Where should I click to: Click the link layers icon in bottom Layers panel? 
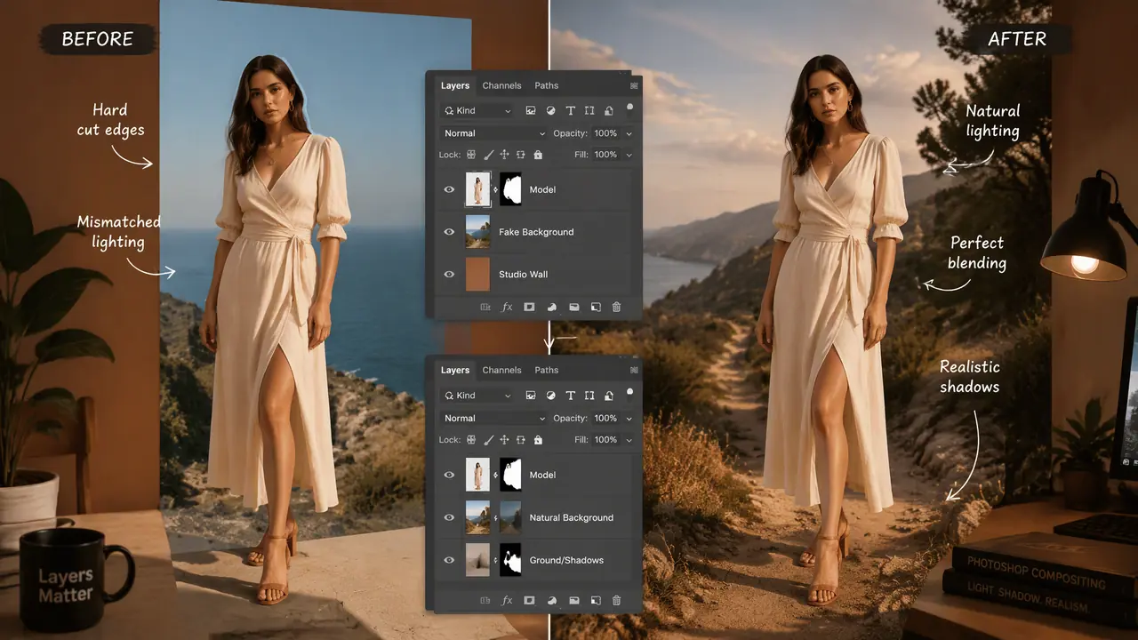click(x=485, y=601)
